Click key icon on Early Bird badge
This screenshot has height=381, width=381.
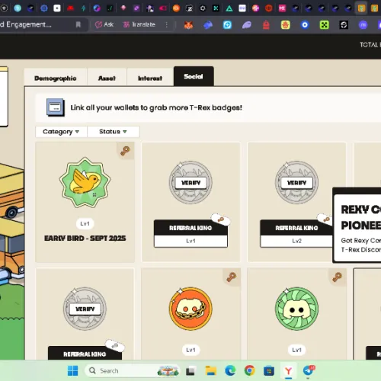pos(125,151)
